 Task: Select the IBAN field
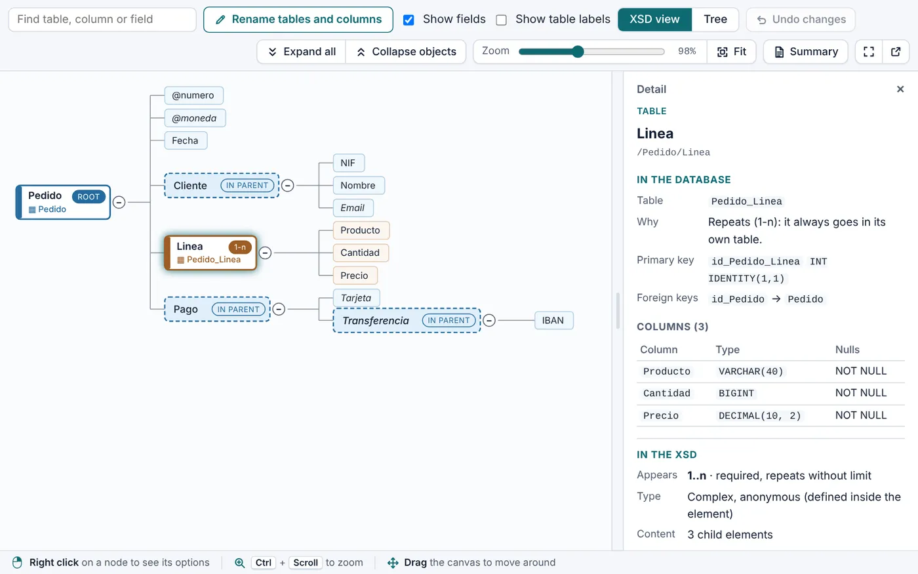[553, 321]
